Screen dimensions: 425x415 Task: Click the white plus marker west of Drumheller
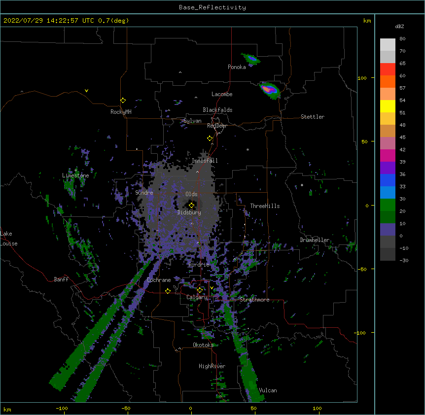click(302, 185)
